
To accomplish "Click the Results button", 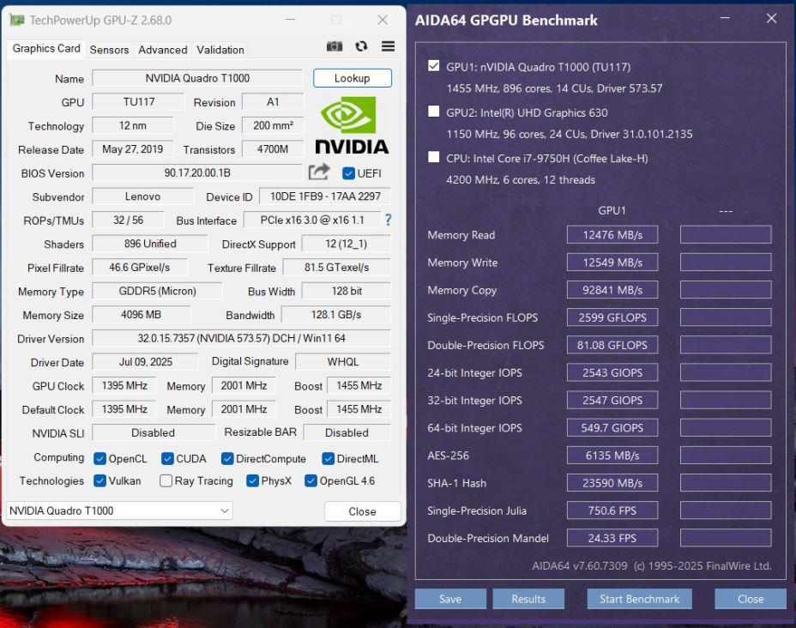I will click(x=528, y=599).
